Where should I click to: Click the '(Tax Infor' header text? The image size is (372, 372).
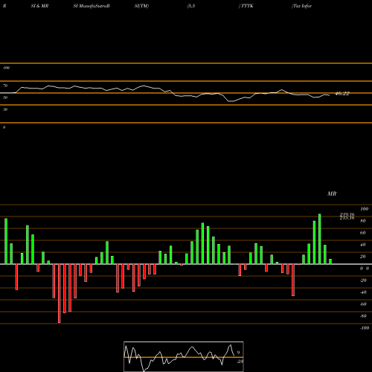(301, 6)
